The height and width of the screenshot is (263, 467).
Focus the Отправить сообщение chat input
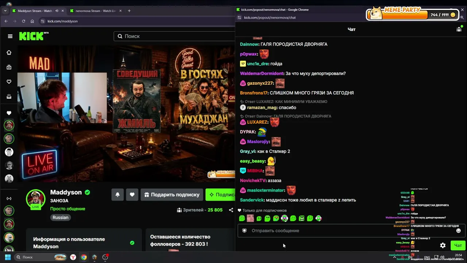(351, 230)
